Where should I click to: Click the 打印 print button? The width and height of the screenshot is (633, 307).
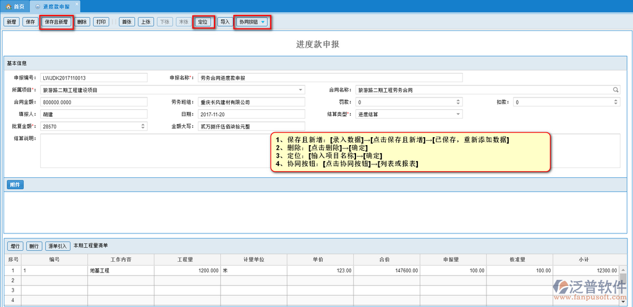click(101, 22)
